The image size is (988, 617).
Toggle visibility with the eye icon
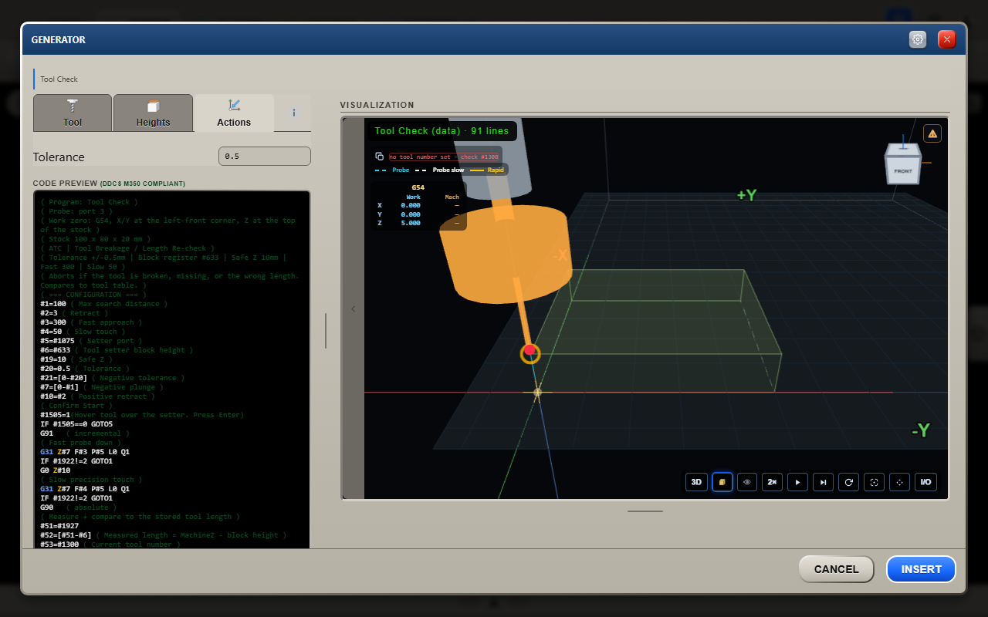point(747,482)
